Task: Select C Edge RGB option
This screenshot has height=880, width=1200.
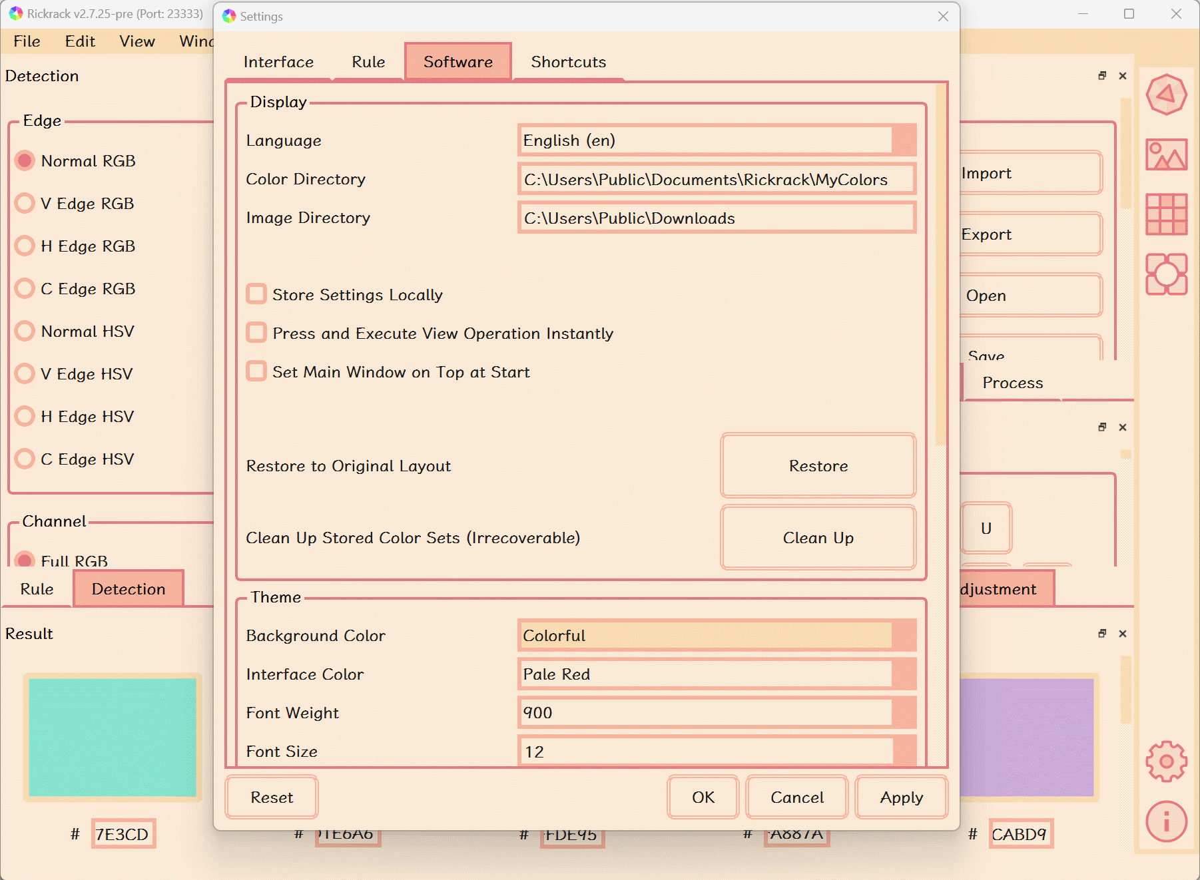Action: [75, 289]
